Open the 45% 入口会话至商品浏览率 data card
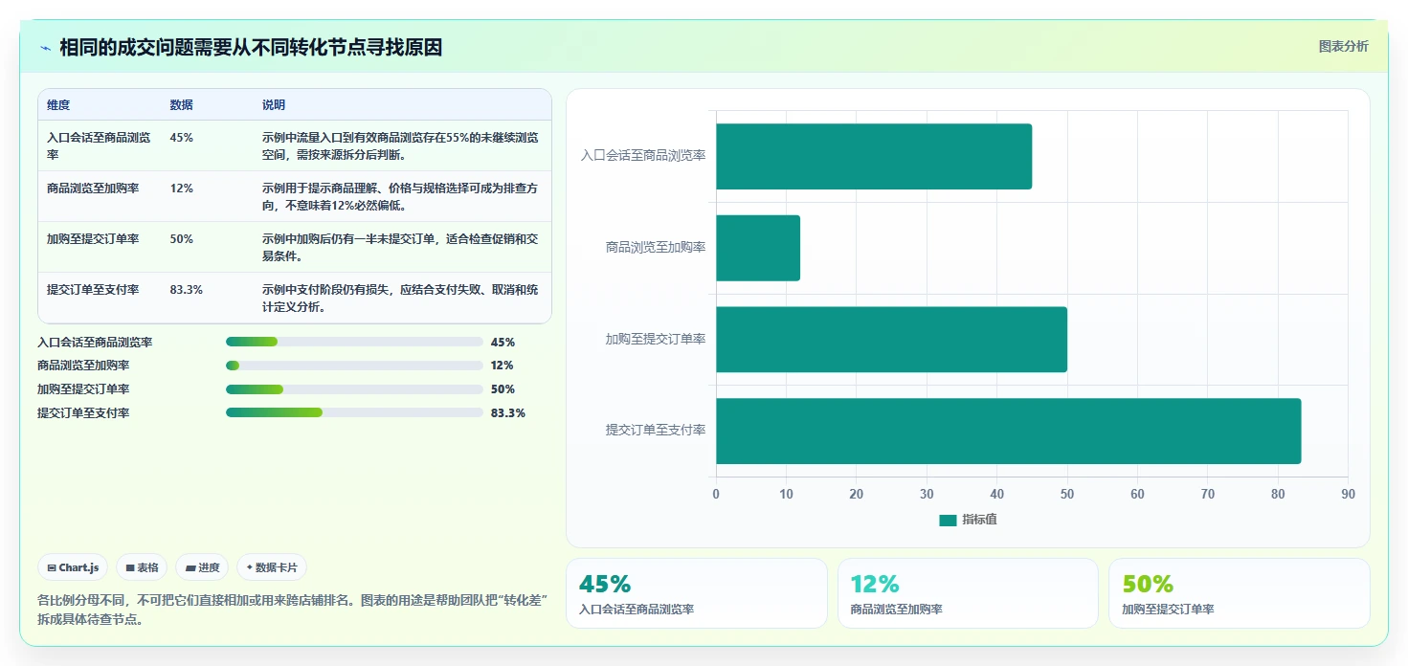This screenshot has width=1408, height=666. click(x=697, y=593)
